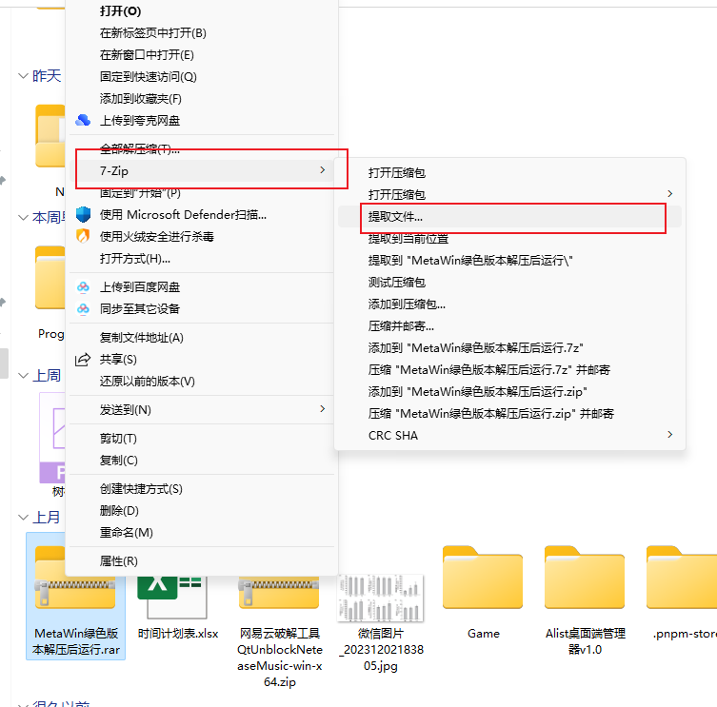Choose 共享(S)
This screenshot has width=717, height=707.
point(202,360)
